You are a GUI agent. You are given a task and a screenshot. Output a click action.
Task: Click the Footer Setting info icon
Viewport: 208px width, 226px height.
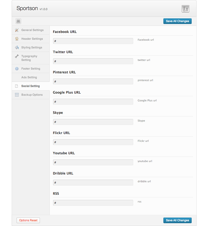click(x=17, y=69)
